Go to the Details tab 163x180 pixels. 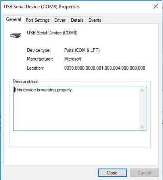coord(77,20)
